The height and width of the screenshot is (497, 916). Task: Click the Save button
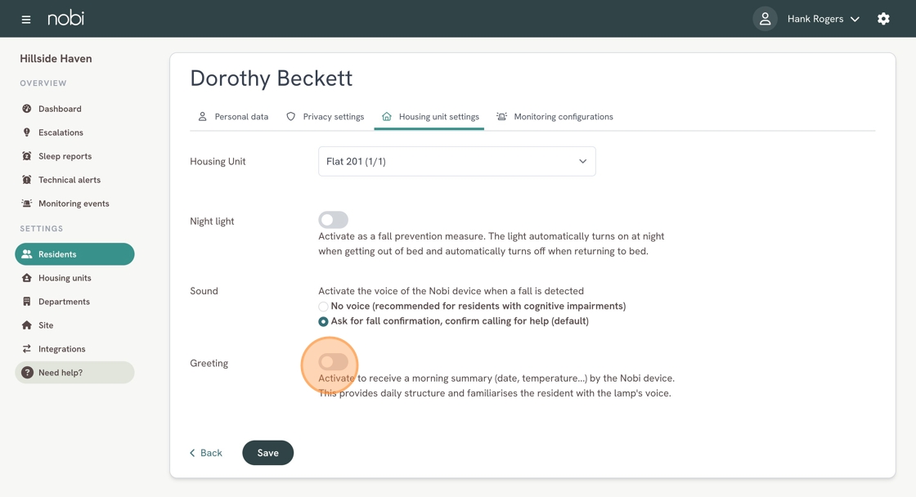(x=267, y=453)
